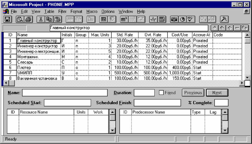This screenshot has height=144, width=252.
Task: Click the Outdent left-arrow button on entry bar
Action: (x=215, y=28)
